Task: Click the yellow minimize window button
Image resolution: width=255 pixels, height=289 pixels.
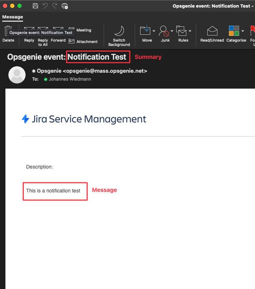Action: [x=12, y=6]
